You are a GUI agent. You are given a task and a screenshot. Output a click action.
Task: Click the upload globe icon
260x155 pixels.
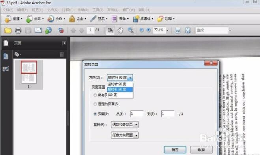pos(48,30)
